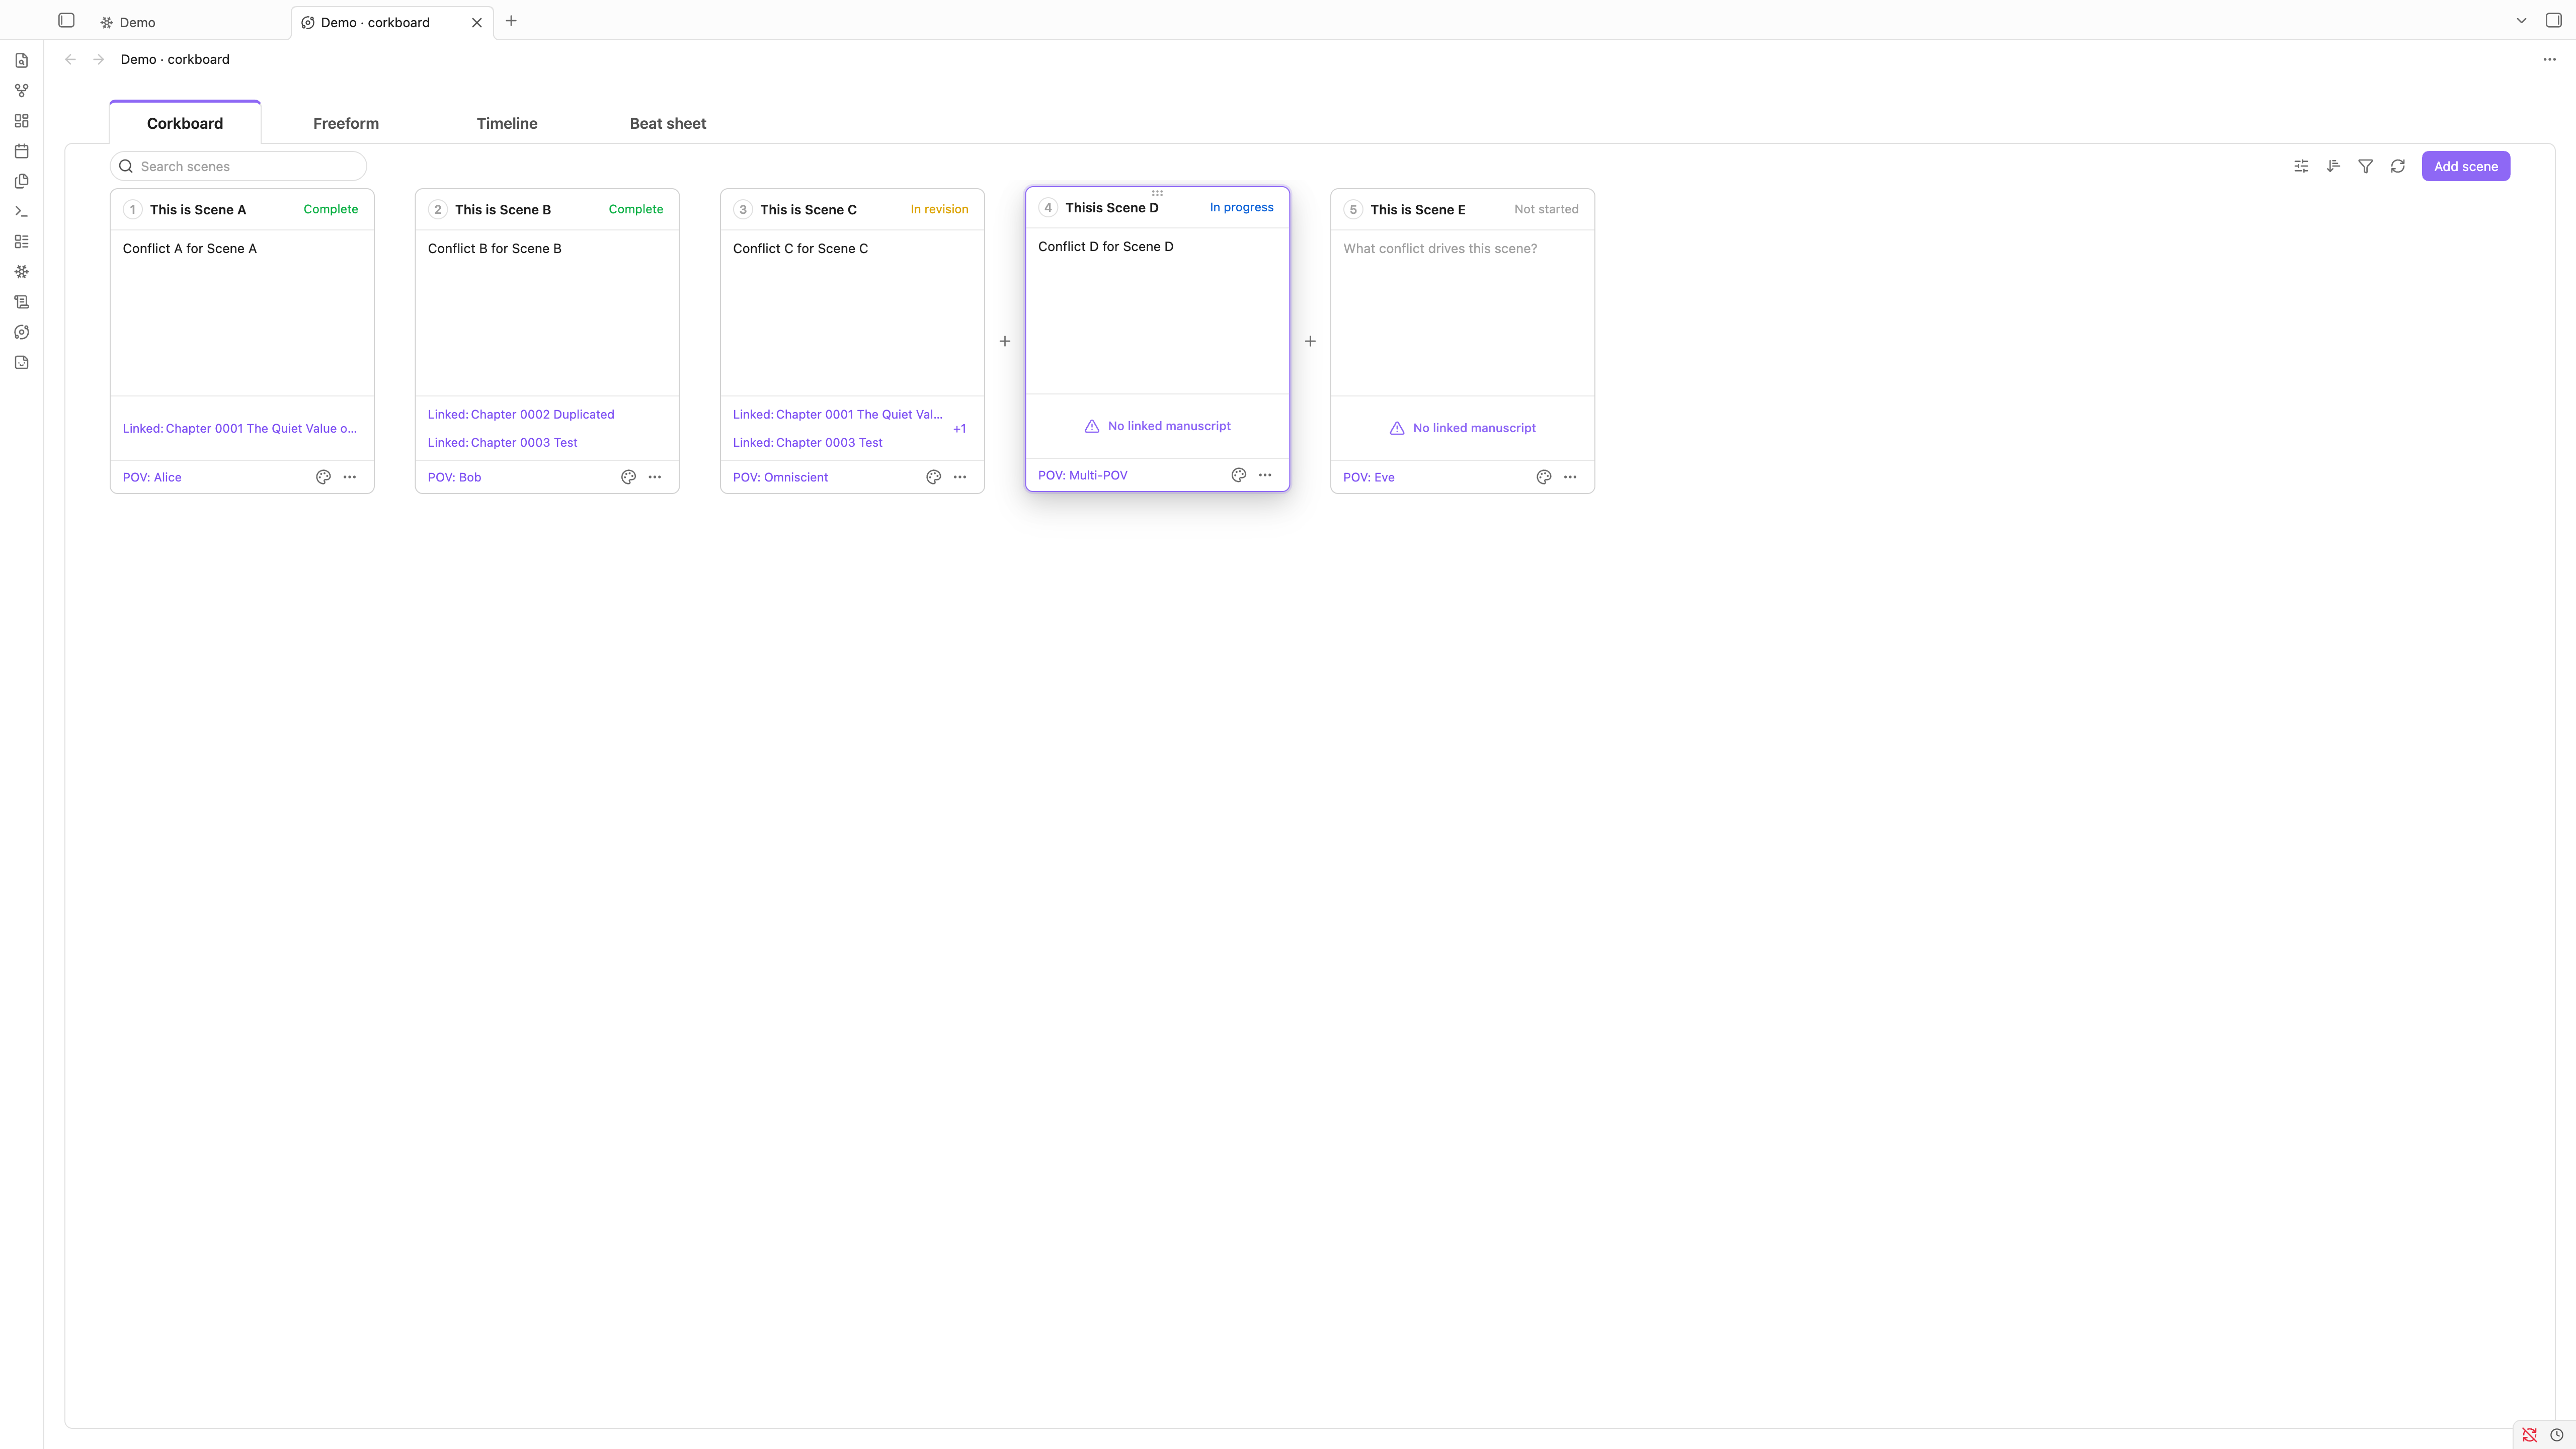Open the scroll manuscript icon in the left ribbon
This screenshot has width=2576, height=1449.
coord(21,302)
